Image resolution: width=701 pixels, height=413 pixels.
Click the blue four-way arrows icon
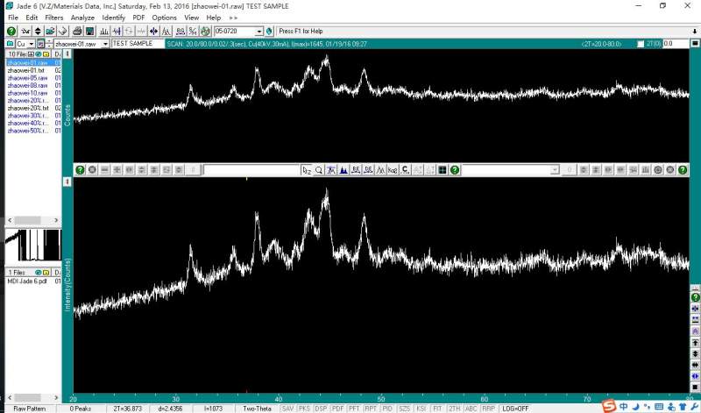tap(154, 32)
